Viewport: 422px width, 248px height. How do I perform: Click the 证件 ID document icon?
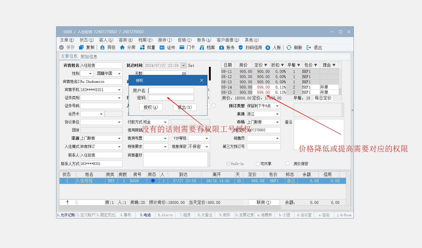[x=162, y=48]
